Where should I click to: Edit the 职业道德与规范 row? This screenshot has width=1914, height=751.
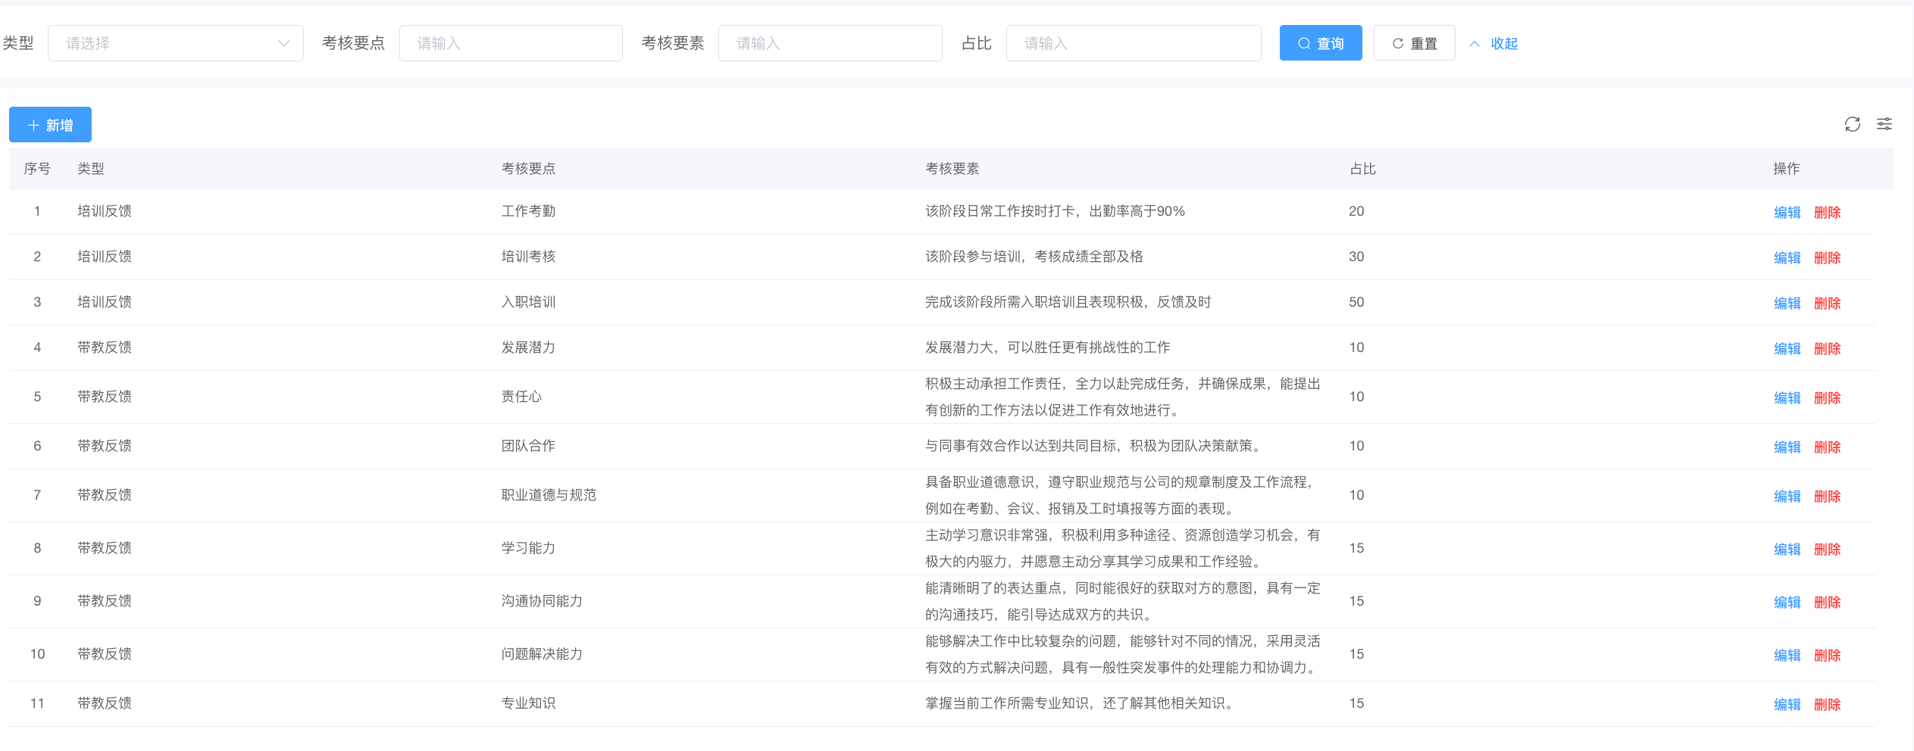click(x=1787, y=497)
